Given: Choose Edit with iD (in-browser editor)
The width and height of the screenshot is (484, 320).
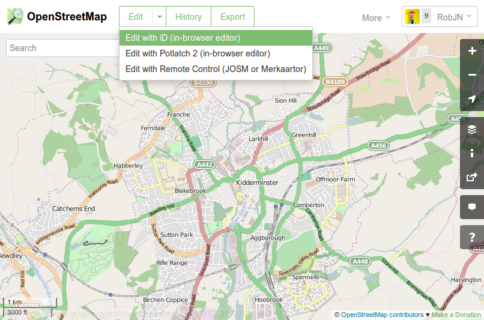Looking at the screenshot, I should 216,38.
